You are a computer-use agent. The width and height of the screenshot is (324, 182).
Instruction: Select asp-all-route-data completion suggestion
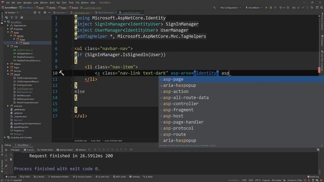pos(241,98)
